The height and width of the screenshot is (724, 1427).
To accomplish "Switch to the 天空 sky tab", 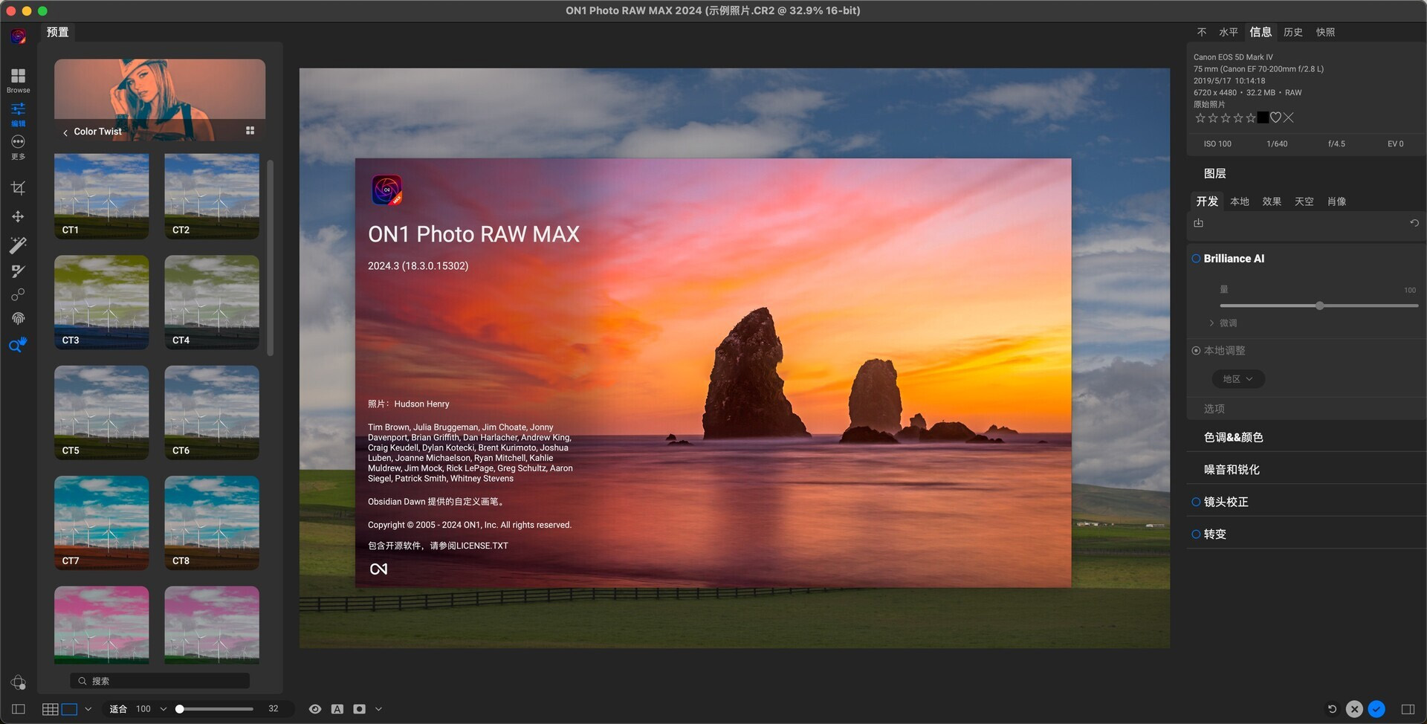I will 1304,201.
